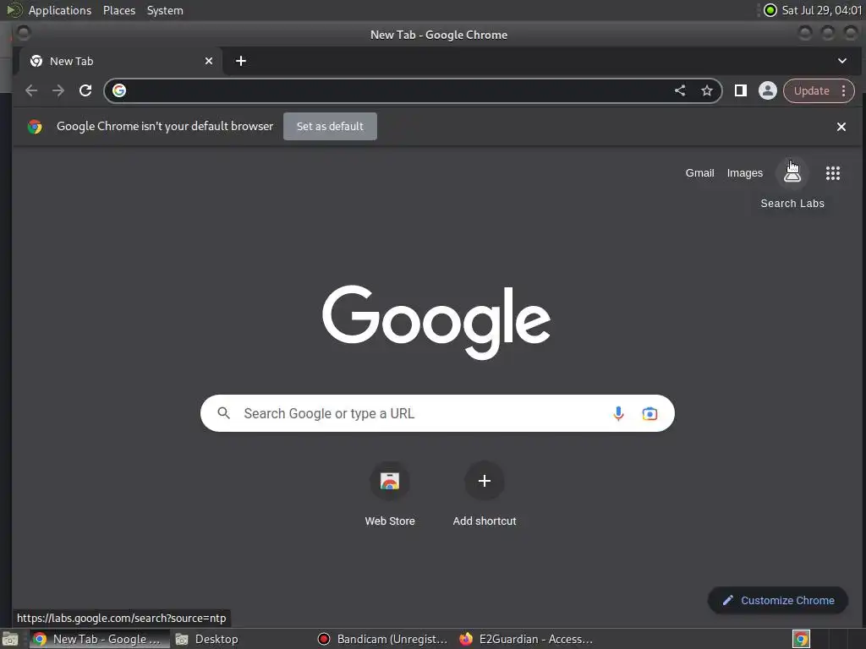The height and width of the screenshot is (649, 866).
Task: Open the Gmail link
Action: pos(699,173)
